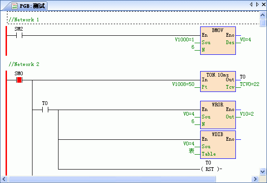Click BMOV N operand value 6

click(193, 47)
